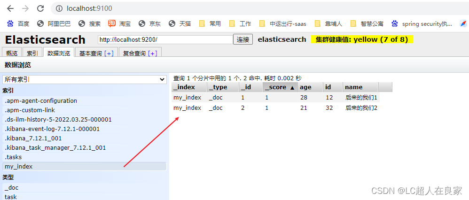Screen dimensions: 469x200
Task: Click id value 12 in results
Action: (329, 98)
